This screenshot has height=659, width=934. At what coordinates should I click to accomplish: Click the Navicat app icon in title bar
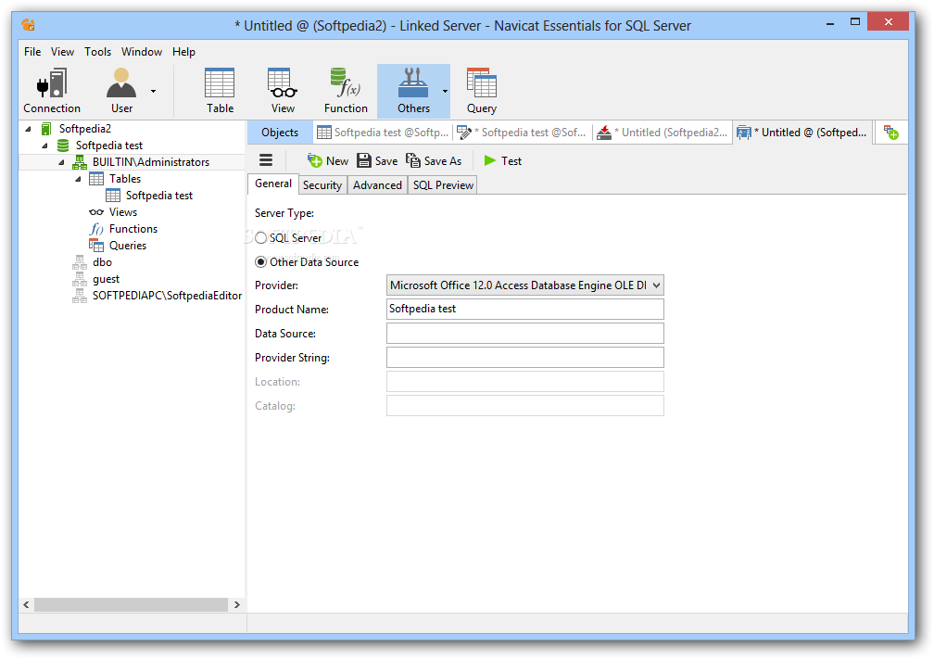[x=28, y=25]
